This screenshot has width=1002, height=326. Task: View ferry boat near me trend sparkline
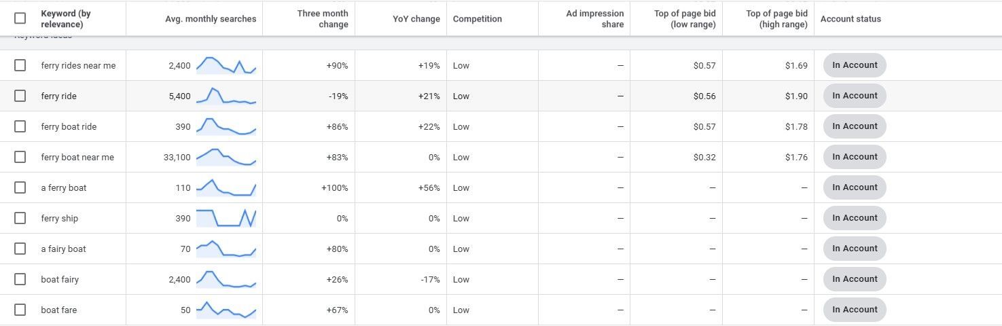pos(226,157)
